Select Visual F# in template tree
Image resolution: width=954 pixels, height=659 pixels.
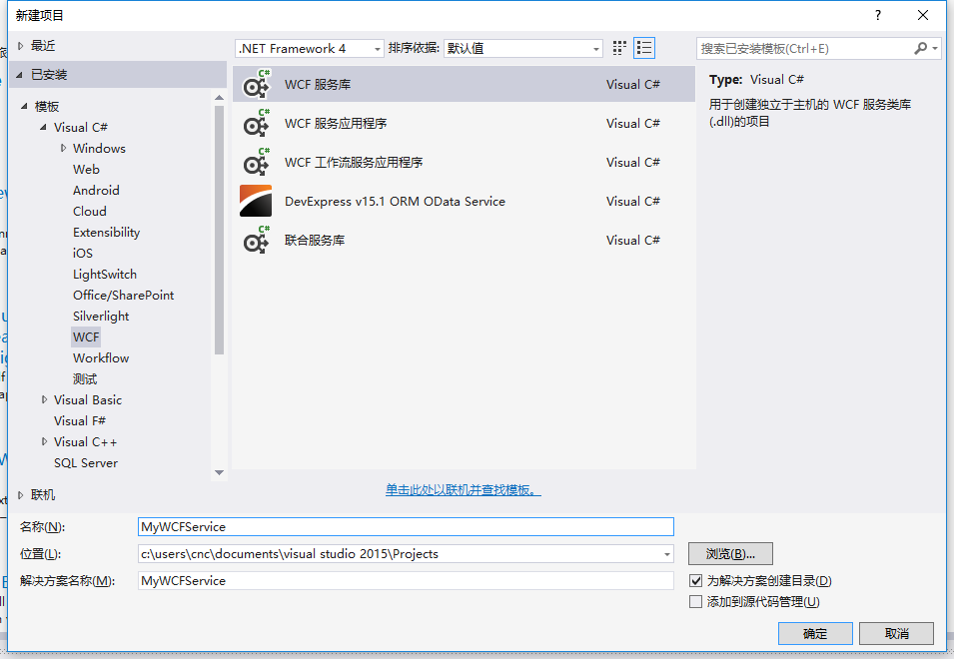(x=80, y=420)
